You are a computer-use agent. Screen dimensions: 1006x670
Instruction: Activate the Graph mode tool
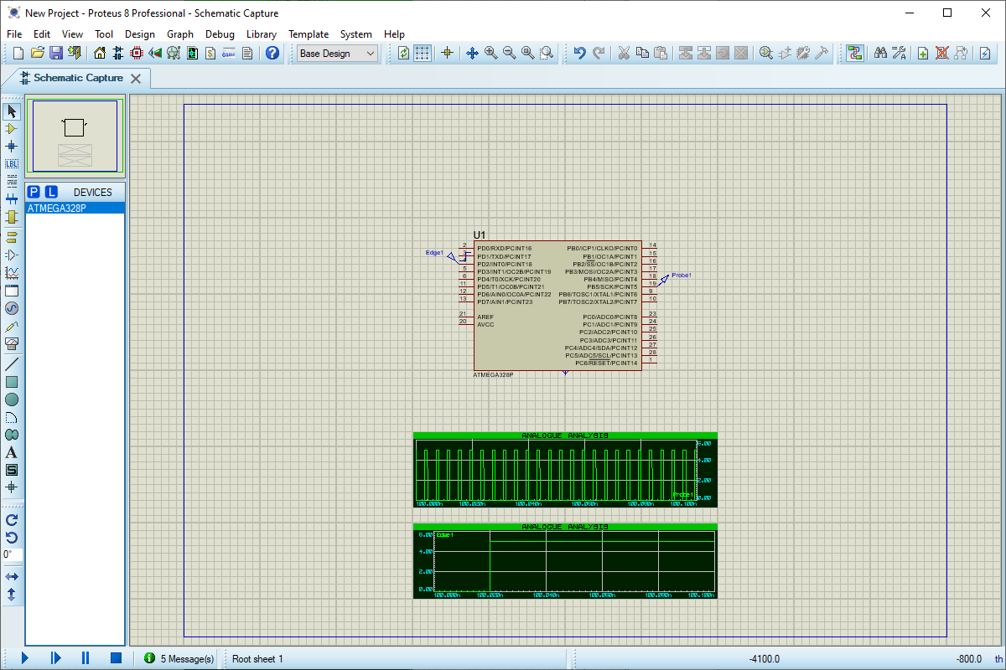pos(12,273)
